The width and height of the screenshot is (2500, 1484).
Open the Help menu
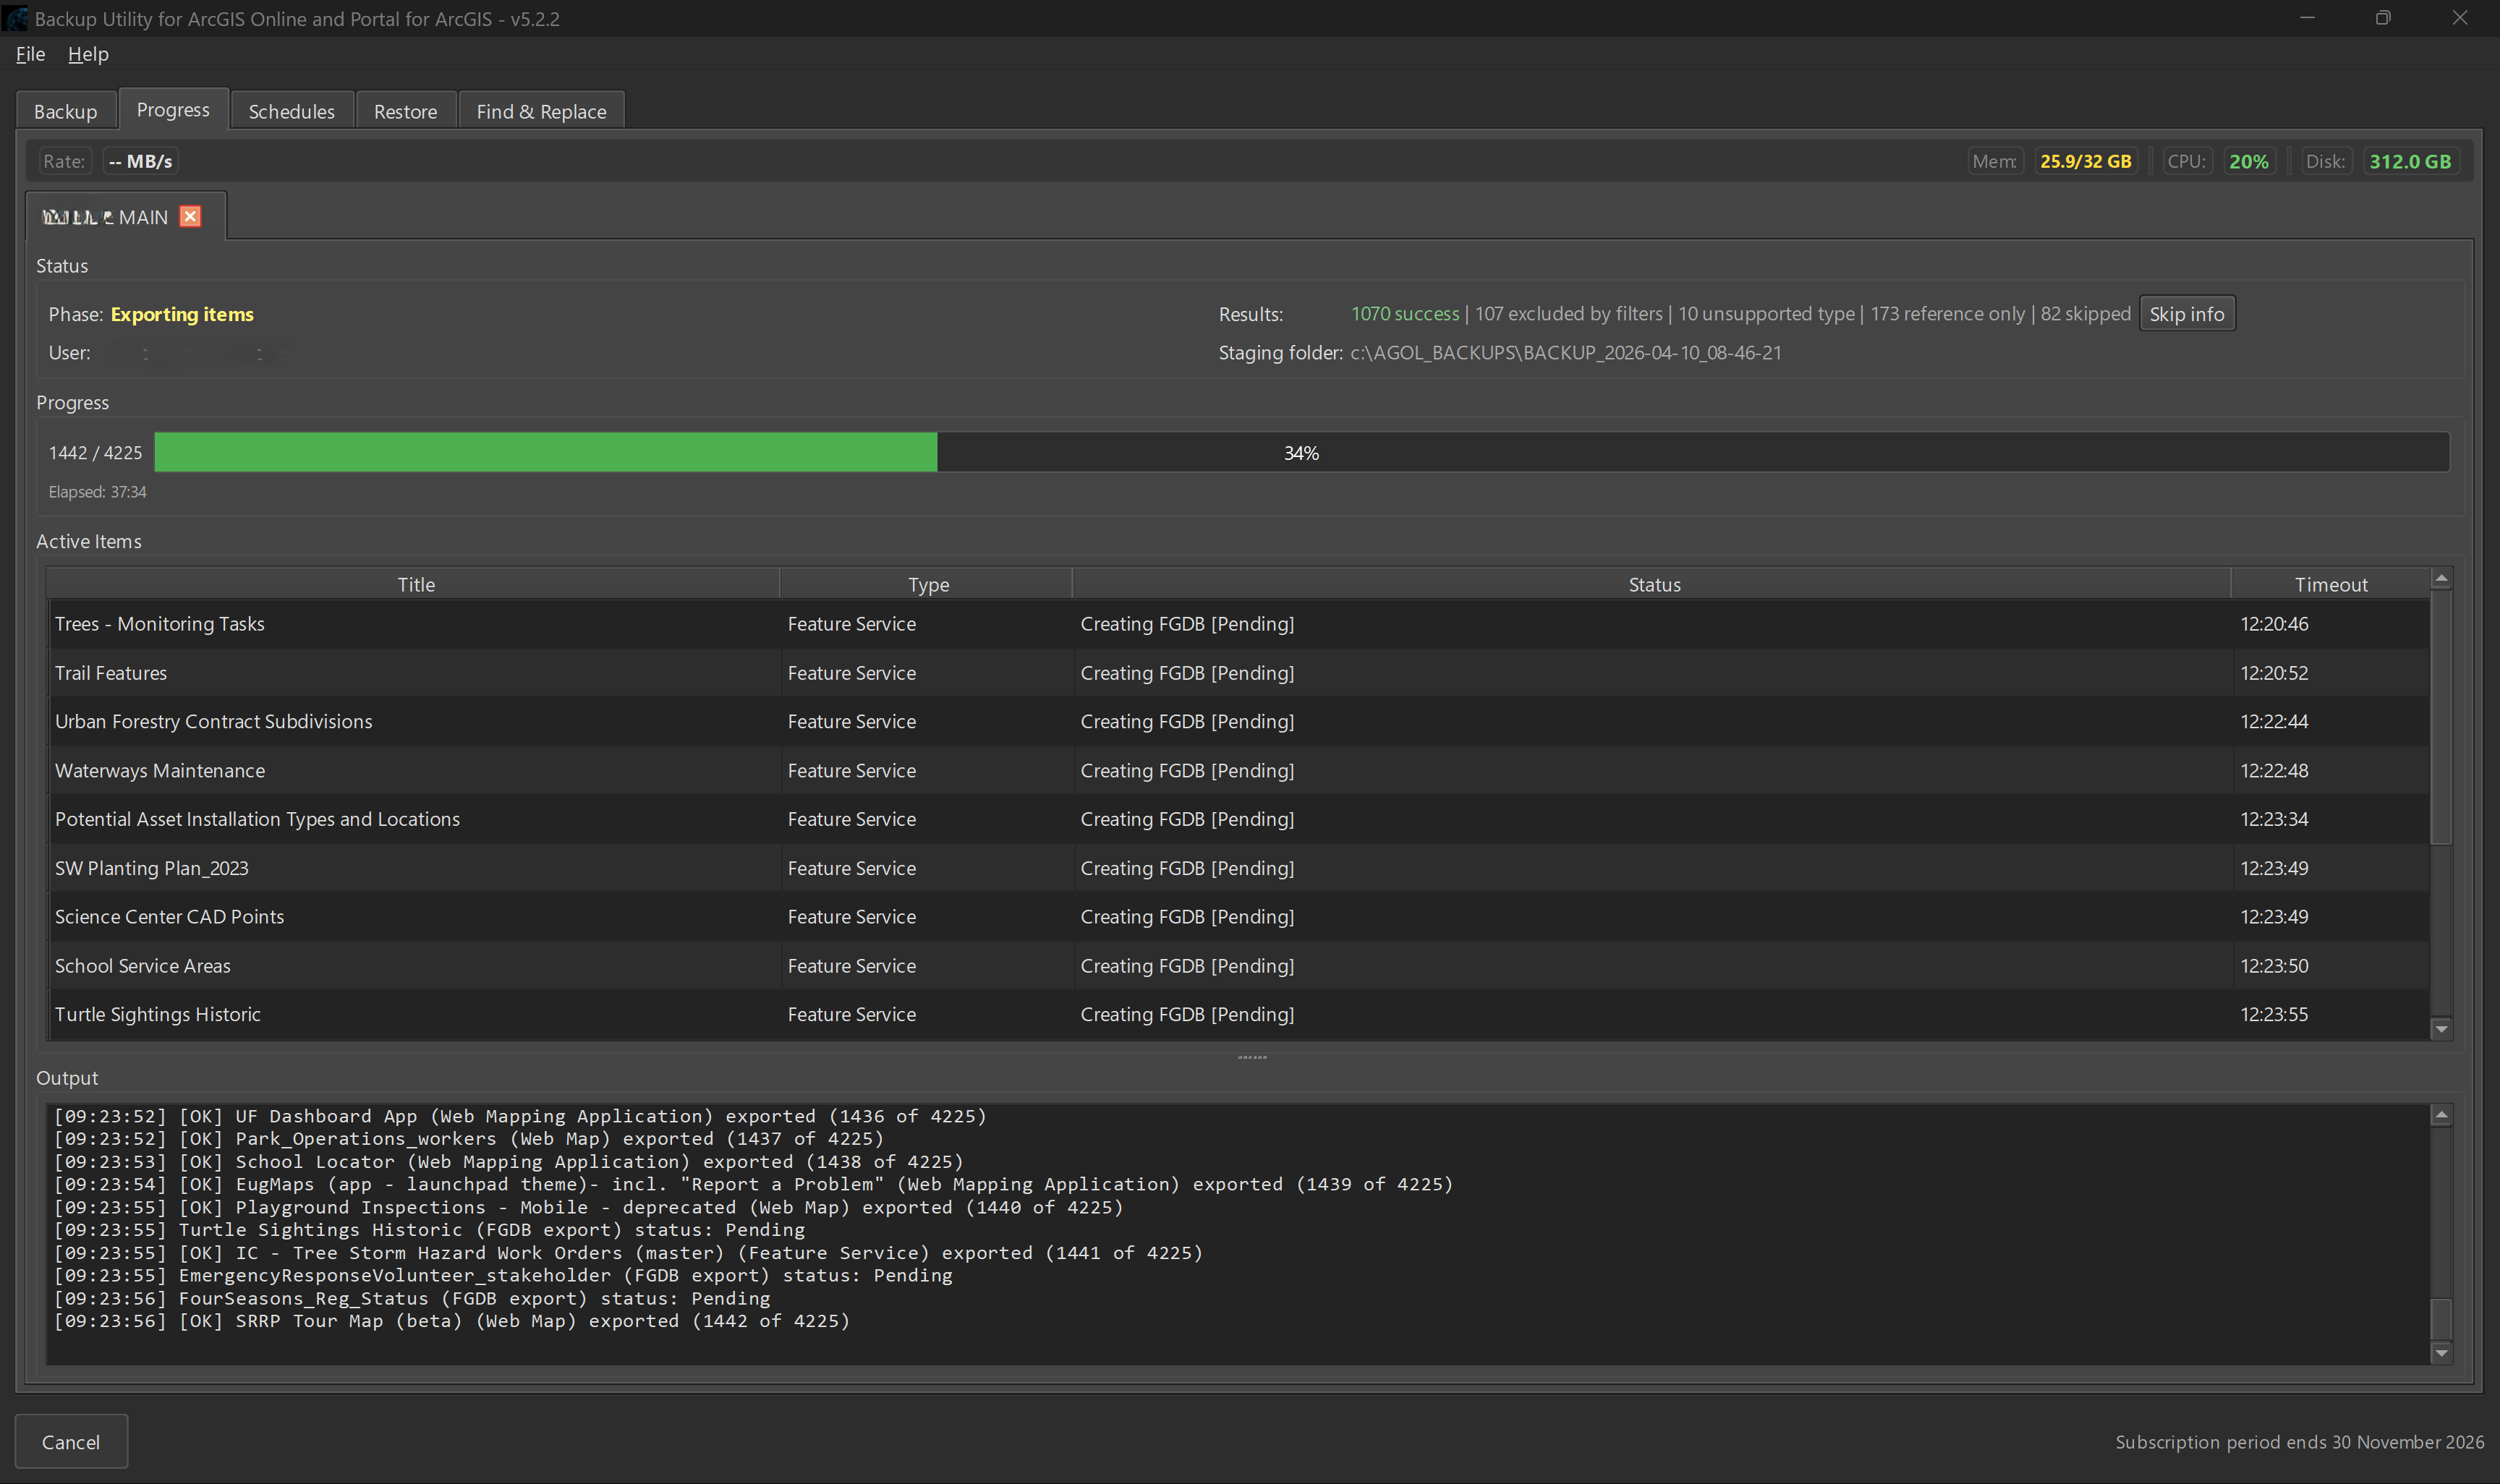coord(88,54)
